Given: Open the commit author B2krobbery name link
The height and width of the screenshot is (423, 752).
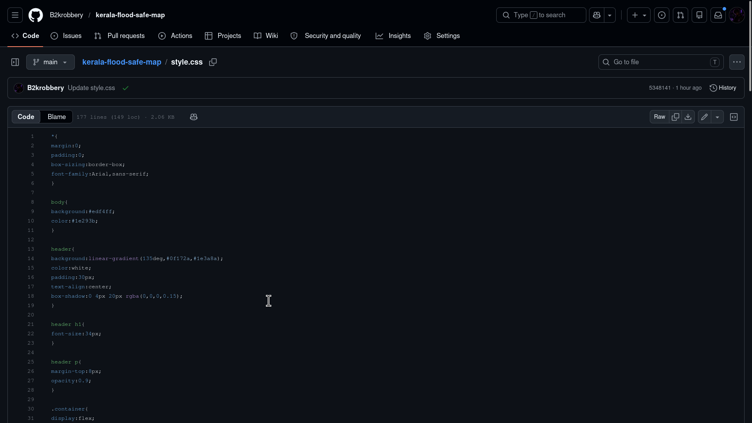Looking at the screenshot, I should tap(45, 88).
